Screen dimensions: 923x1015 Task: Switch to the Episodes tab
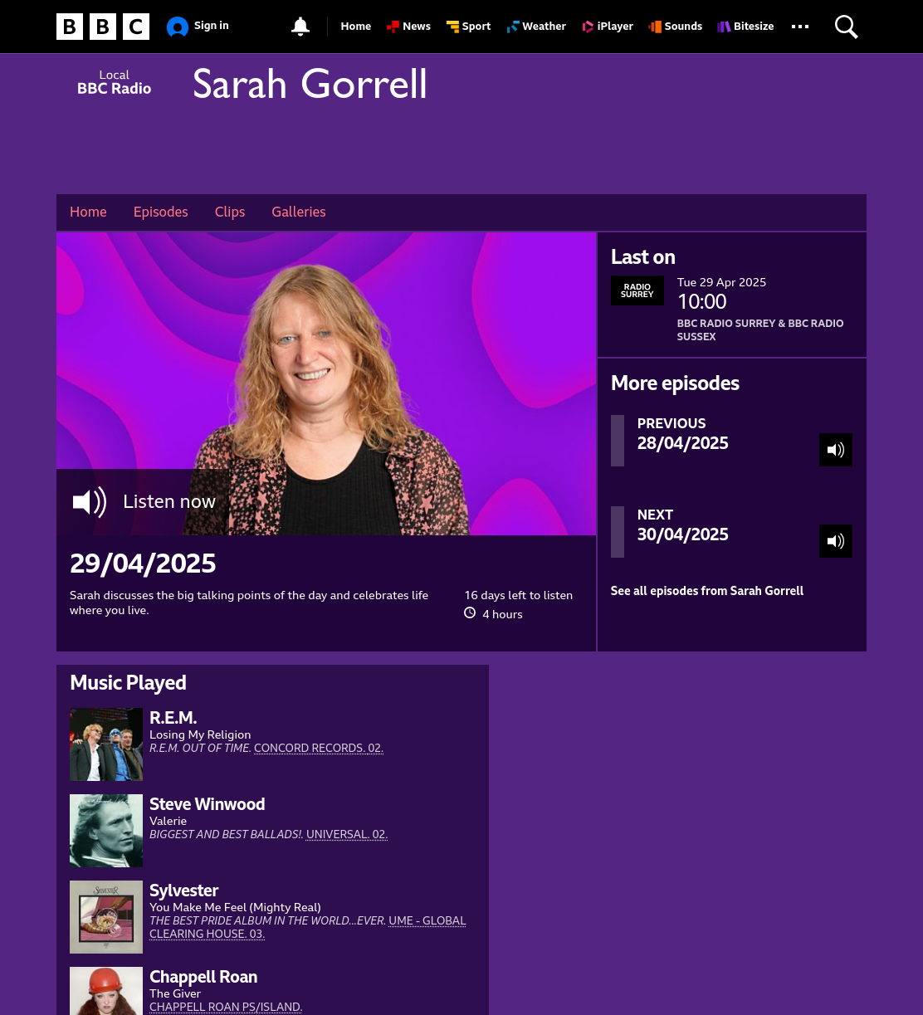[161, 212]
